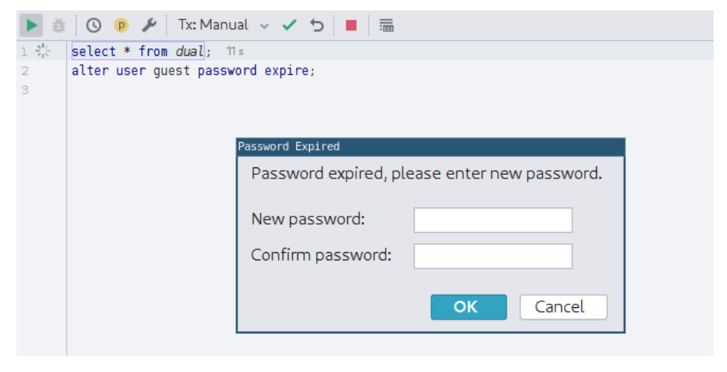Open query history clock icon
Image resolution: width=727 pixels, height=372 pixels.
pos(94,25)
